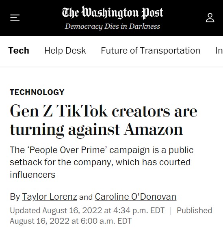Select the Tech navigation tab

point(19,50)
